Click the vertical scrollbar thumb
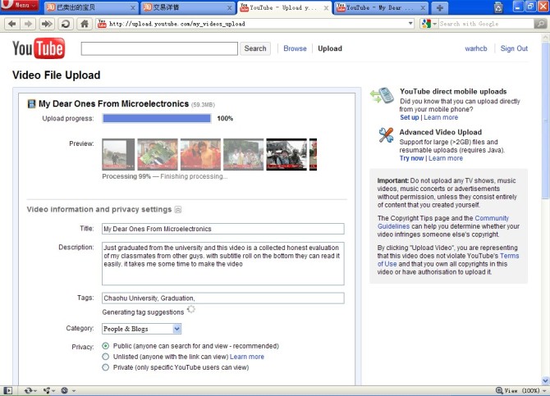This screenshot has height=396, width=550. (545, 119)
